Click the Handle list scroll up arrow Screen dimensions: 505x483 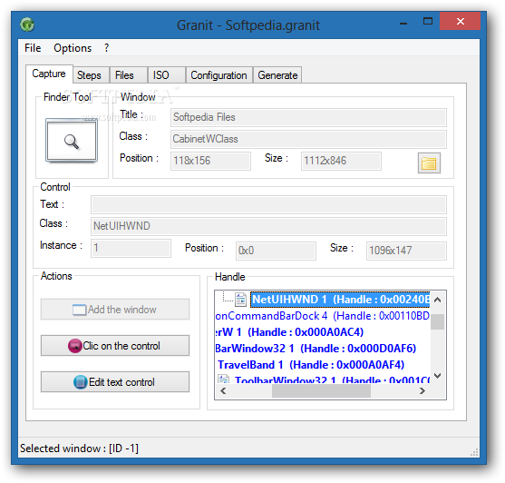437,300
